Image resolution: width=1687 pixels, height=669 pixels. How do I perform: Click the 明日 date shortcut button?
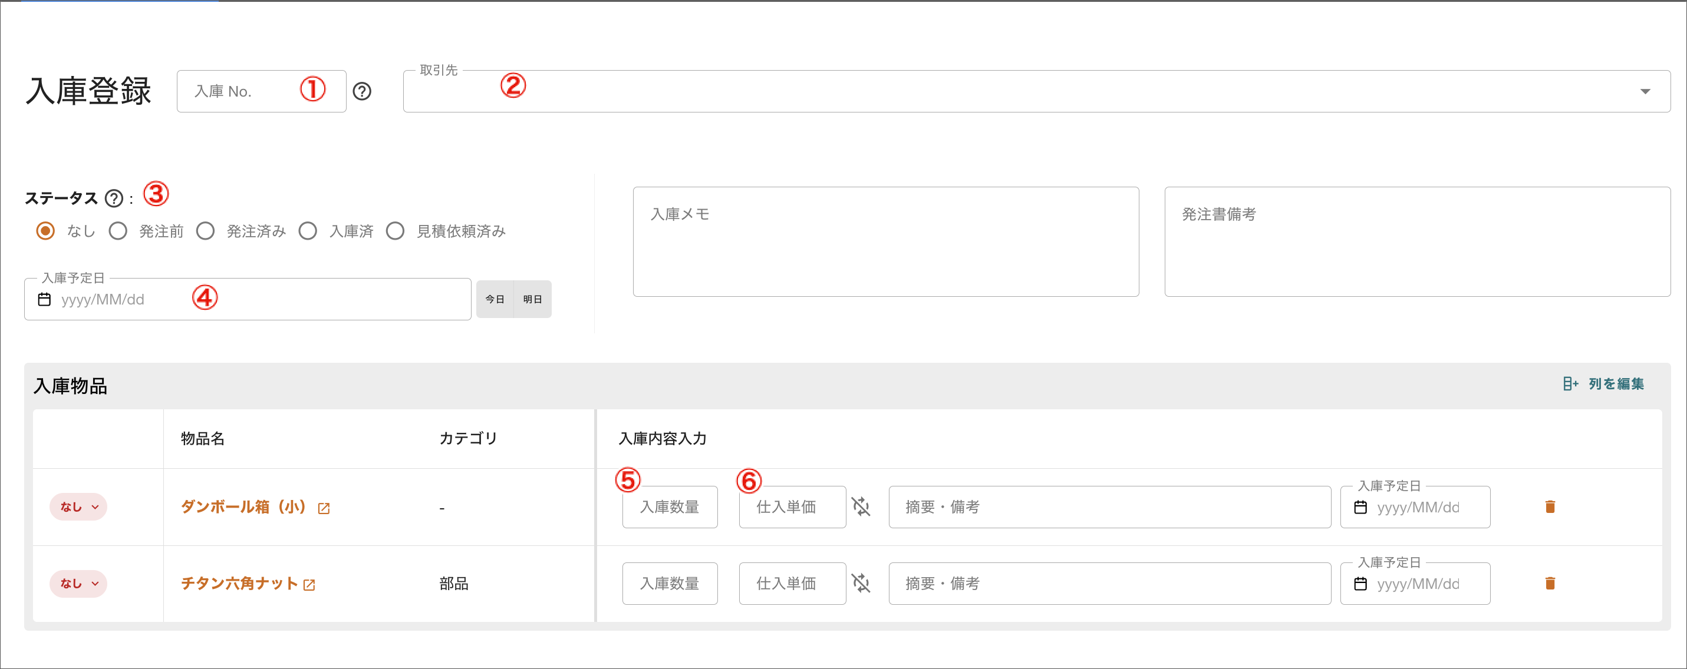[532, 299]
